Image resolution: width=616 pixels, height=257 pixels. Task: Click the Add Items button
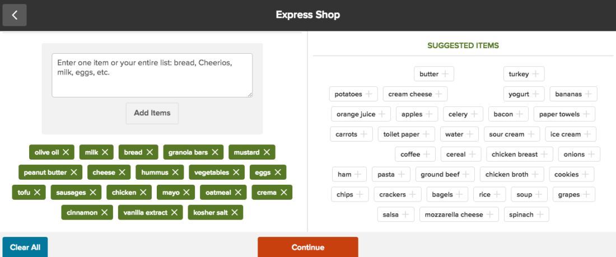152,113
